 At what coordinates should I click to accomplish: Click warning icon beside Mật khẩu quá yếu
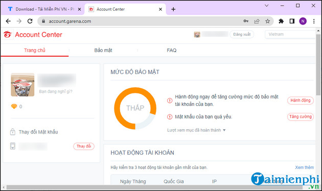170,117
